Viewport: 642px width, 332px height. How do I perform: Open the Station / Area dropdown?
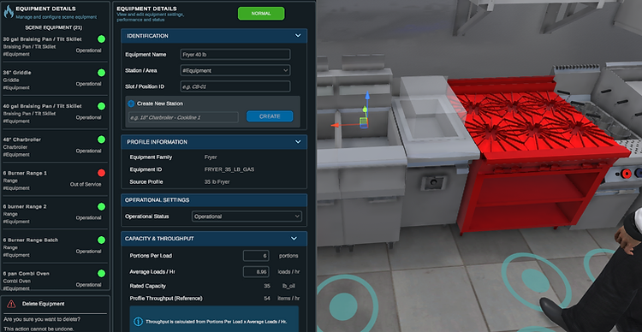click(235, 70)
